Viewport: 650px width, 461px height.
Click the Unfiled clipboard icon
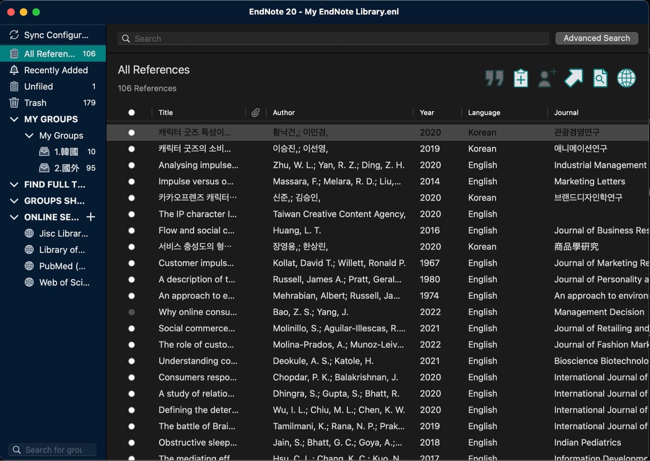pyautogui.click(x=14, y=86)
